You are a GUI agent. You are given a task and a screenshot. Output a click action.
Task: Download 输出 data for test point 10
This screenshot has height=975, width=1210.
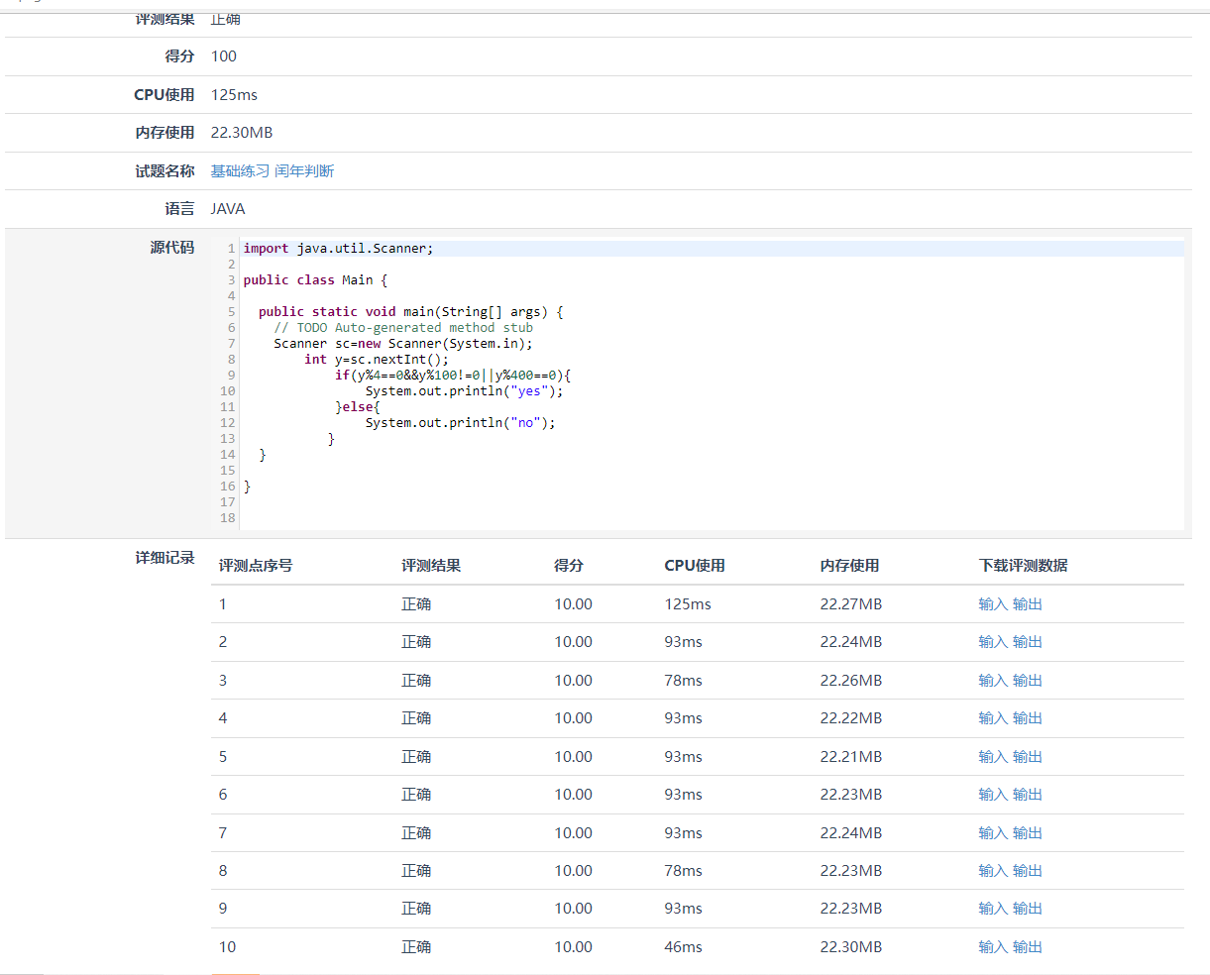point(1028,947)
